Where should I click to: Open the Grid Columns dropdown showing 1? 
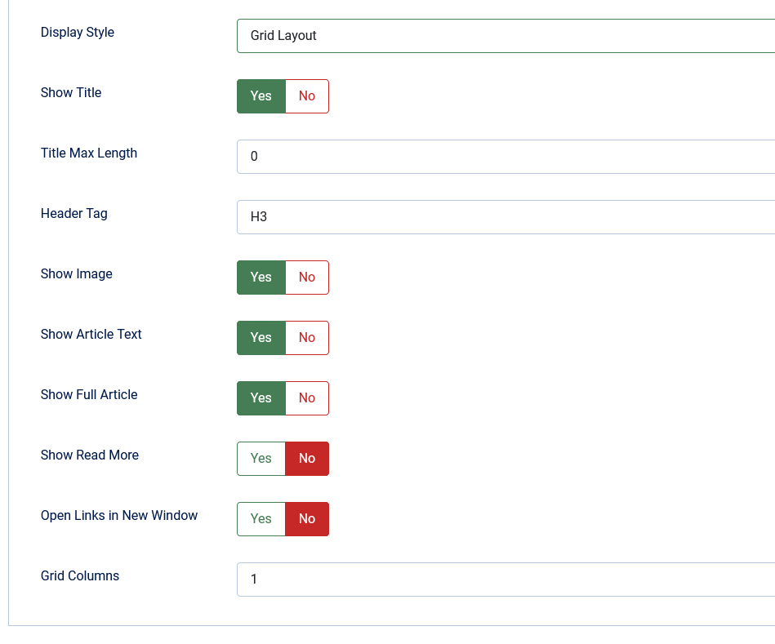(x=506, y=580)
